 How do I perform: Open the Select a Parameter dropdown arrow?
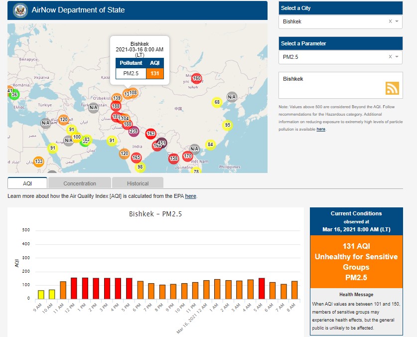pos(397,57)
